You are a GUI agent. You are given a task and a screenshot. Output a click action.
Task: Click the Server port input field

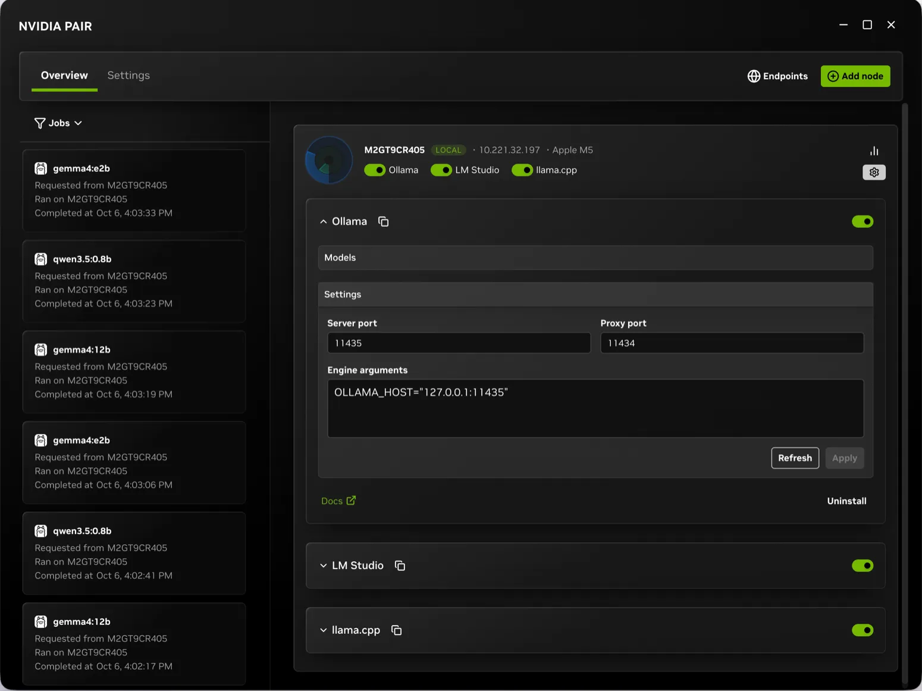click(x=459, y=343)
